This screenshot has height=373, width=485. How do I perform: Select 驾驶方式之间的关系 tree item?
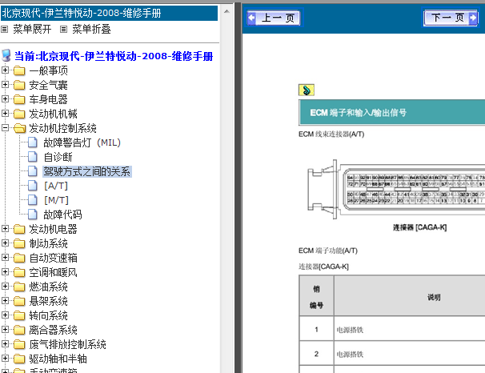(87, 171)
